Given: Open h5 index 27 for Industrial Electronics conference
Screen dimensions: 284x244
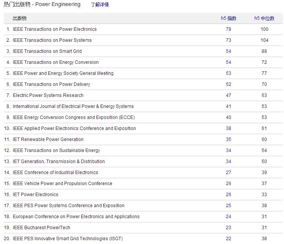Looking at the screenshot, I should [x=229, y=173].
